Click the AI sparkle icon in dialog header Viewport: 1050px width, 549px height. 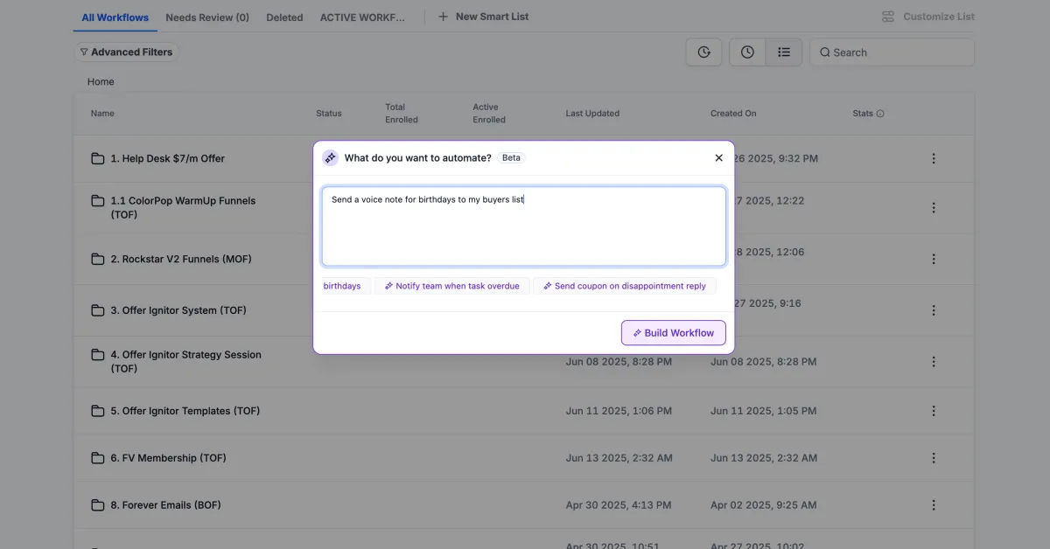pos(330,158)
